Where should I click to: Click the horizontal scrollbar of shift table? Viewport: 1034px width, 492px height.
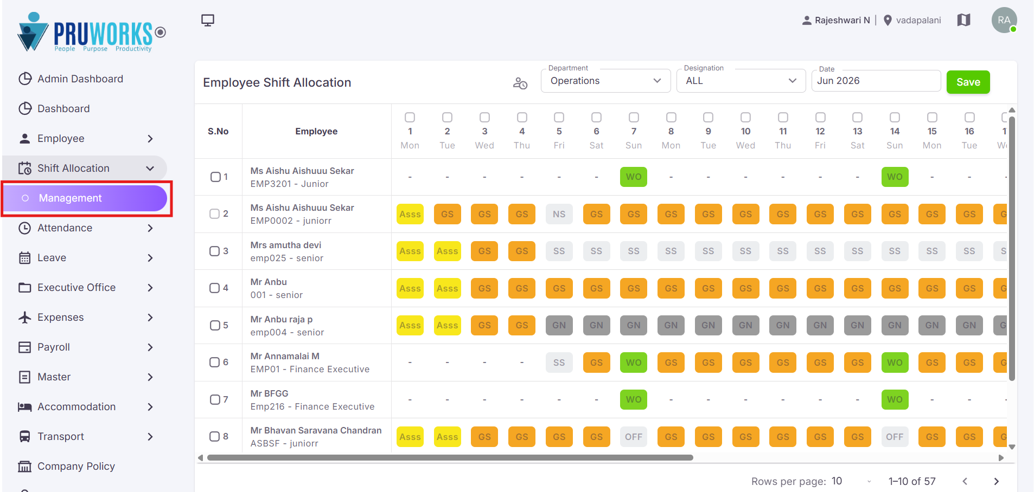tap(450, 457)
